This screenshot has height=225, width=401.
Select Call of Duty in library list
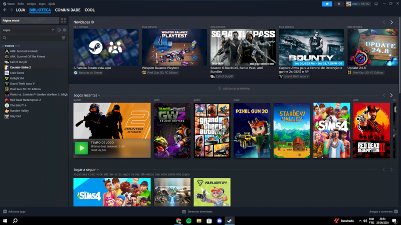click(x=19, y=62)
